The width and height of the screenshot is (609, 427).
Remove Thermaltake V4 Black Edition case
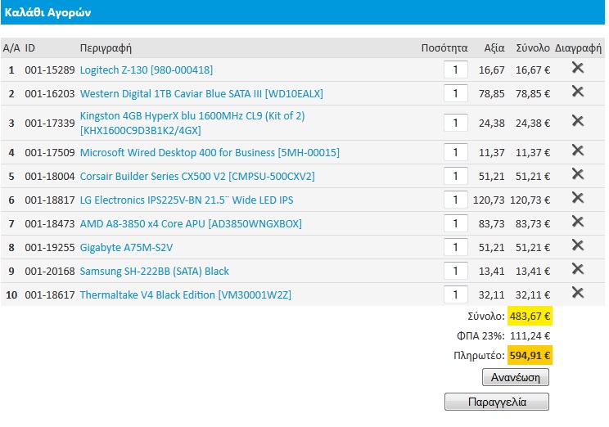[x=578, y=293]
